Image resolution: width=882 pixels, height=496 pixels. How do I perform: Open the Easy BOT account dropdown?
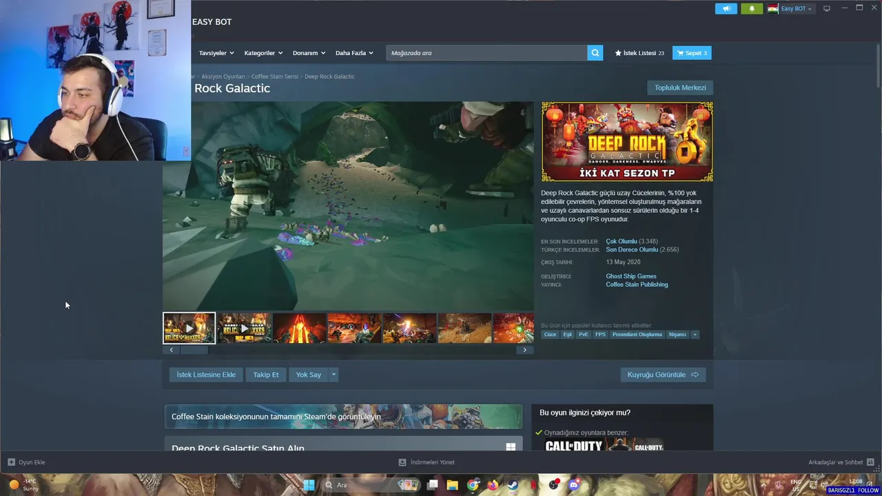[x=796, y=8]
